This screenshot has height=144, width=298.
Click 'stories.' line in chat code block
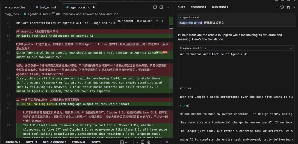click(x=186, y=88)
